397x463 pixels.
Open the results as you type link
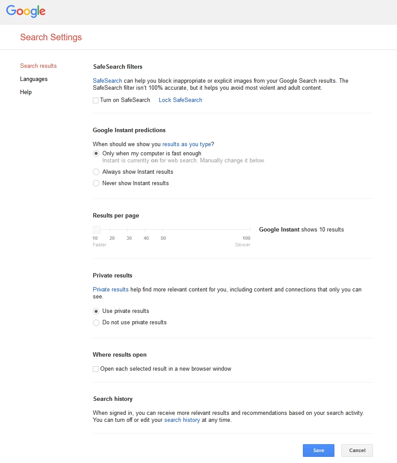click(186, 144)
